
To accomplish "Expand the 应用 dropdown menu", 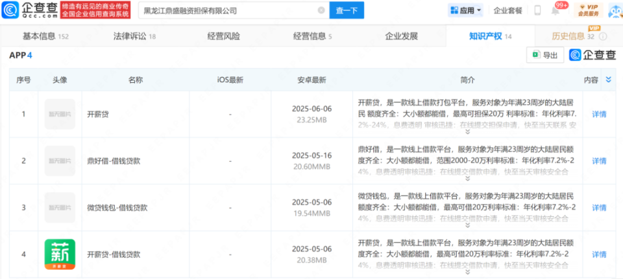I will 466,10.
